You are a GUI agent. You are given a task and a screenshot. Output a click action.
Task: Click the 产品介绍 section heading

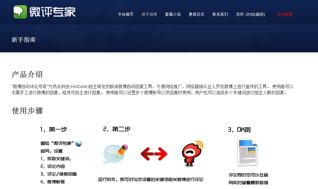27,75
